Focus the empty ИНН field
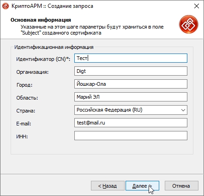 (x=131, y=136)
